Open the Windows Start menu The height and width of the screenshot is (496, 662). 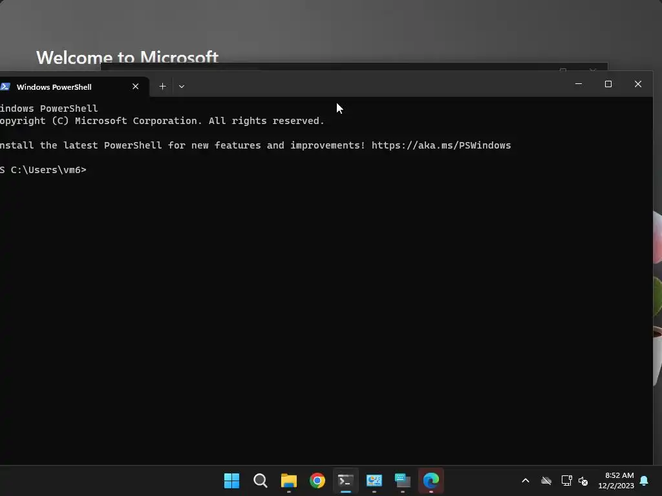(231, 480)
